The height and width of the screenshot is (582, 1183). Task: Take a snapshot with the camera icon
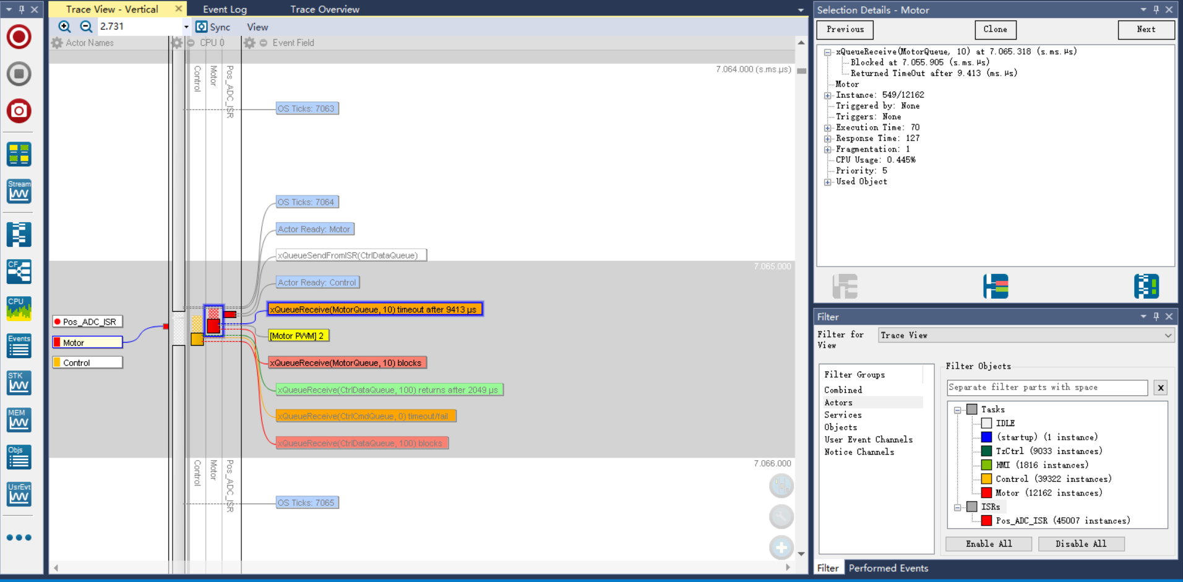tap(19, 111)
